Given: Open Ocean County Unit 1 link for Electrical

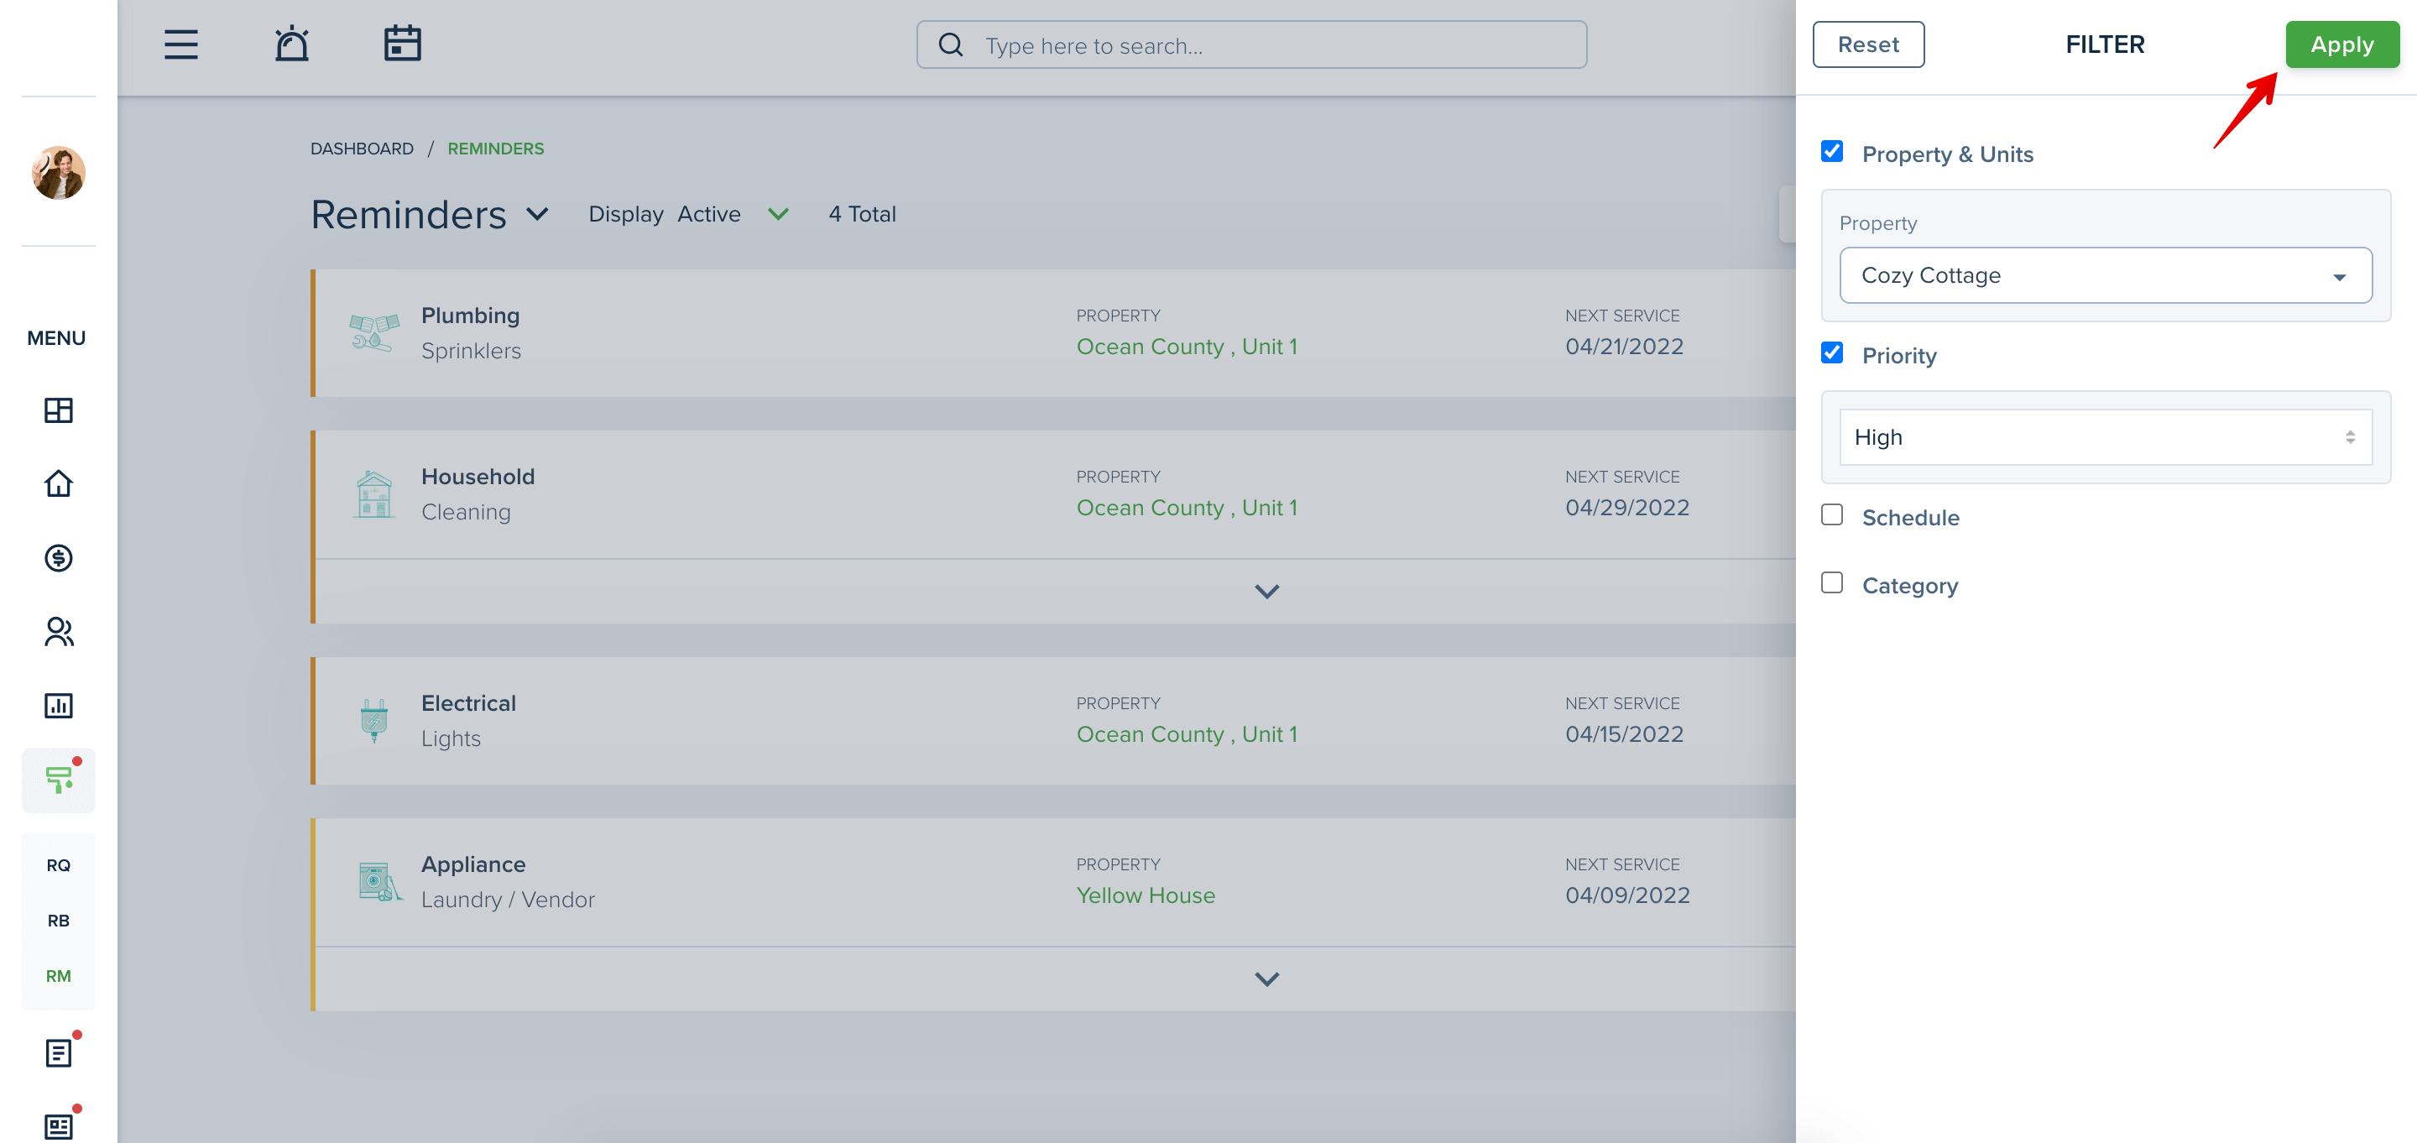Looking at the screenshot, I should (1186, 735).
